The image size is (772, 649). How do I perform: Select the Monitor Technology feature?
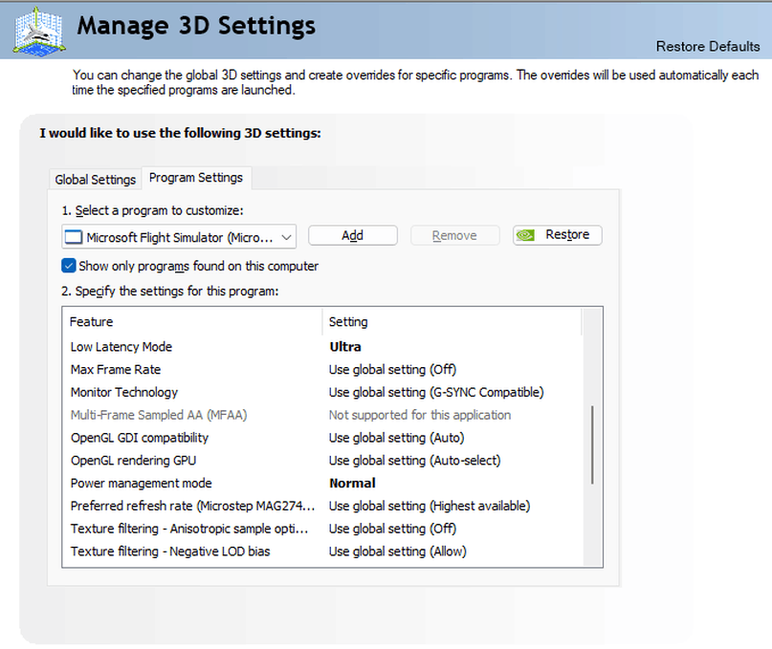pos(124,392)
